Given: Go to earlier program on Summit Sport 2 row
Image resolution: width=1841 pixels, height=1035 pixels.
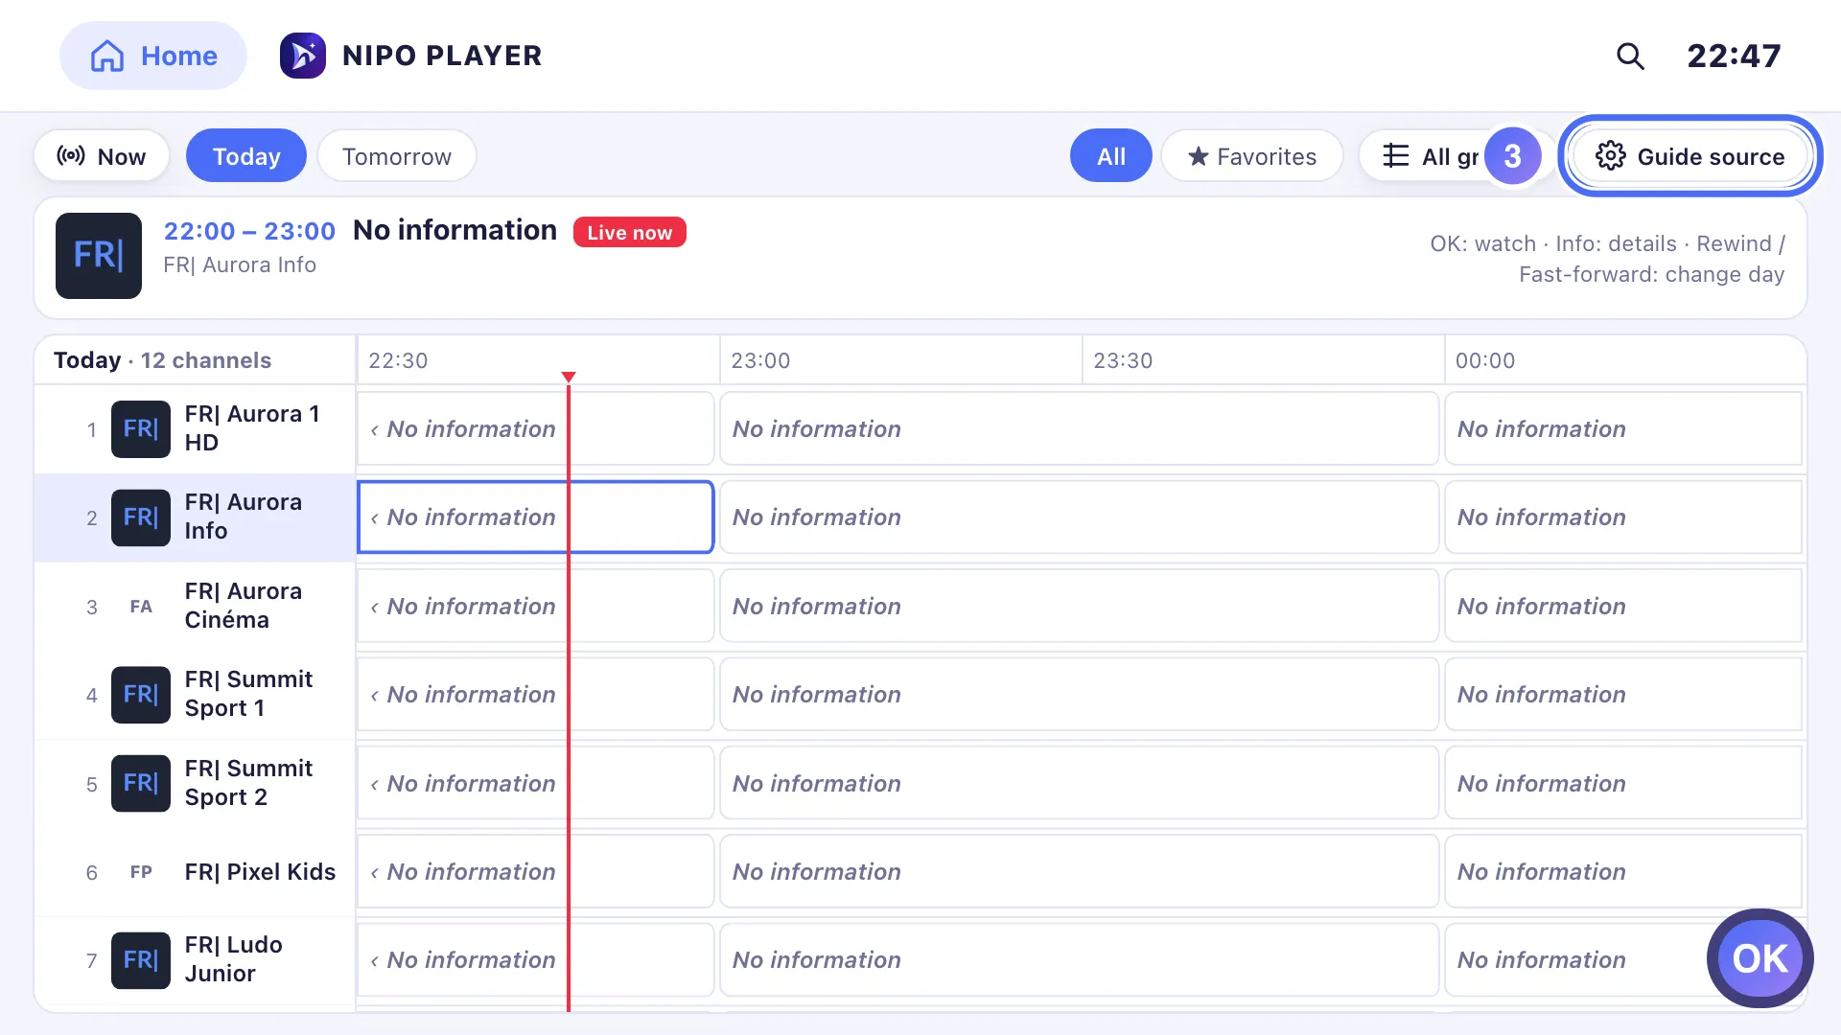Looking at the screenshot, I should tap(374, 784).
